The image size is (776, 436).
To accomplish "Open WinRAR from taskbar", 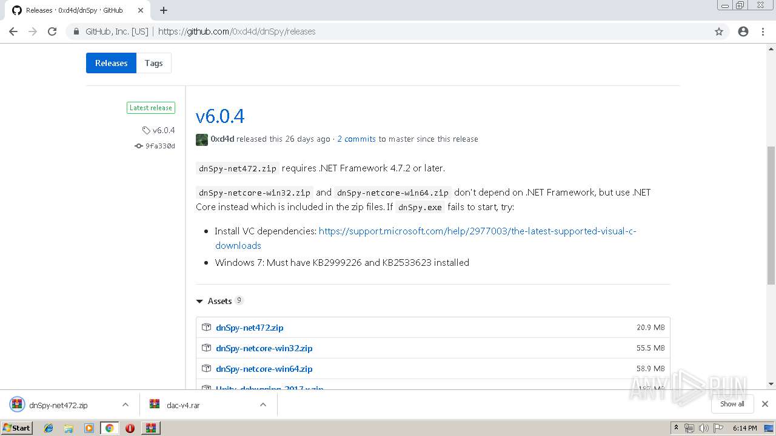I will (x=150, y=428).
